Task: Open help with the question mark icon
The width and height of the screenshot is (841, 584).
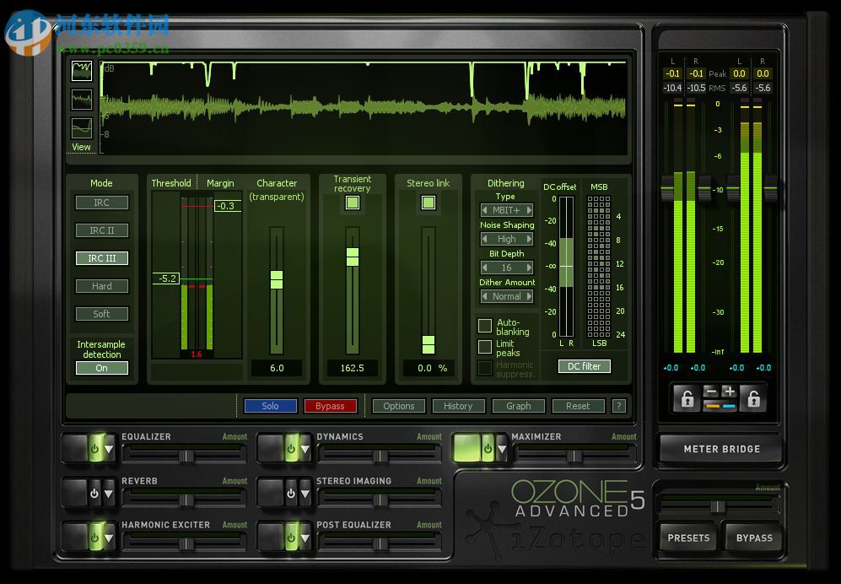Action: (619, 406)
